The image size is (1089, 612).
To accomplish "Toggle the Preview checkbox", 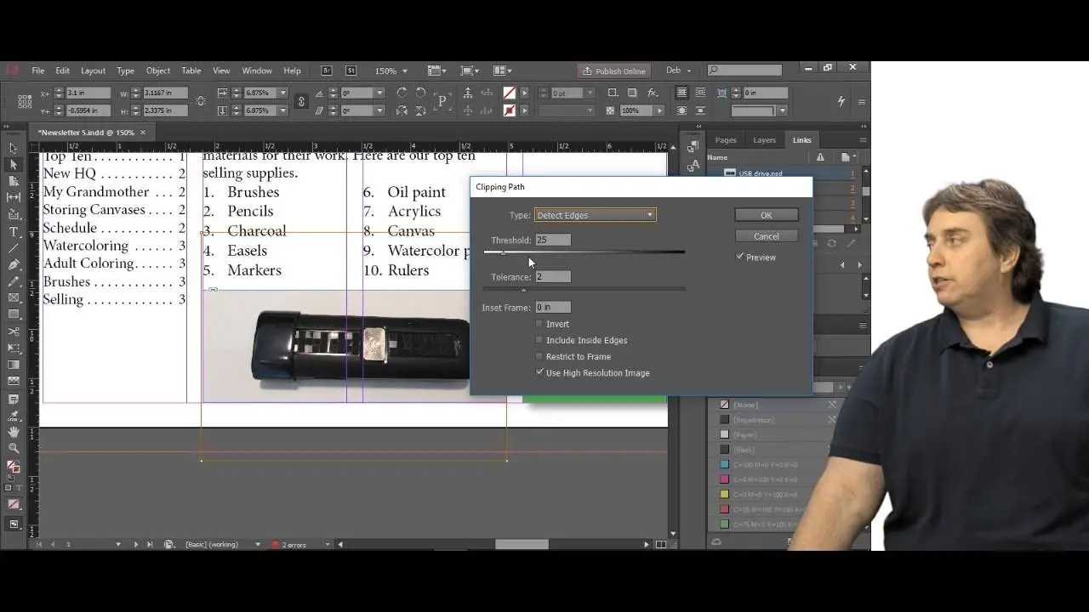I will pyautogui.click(x=739, y=257).
